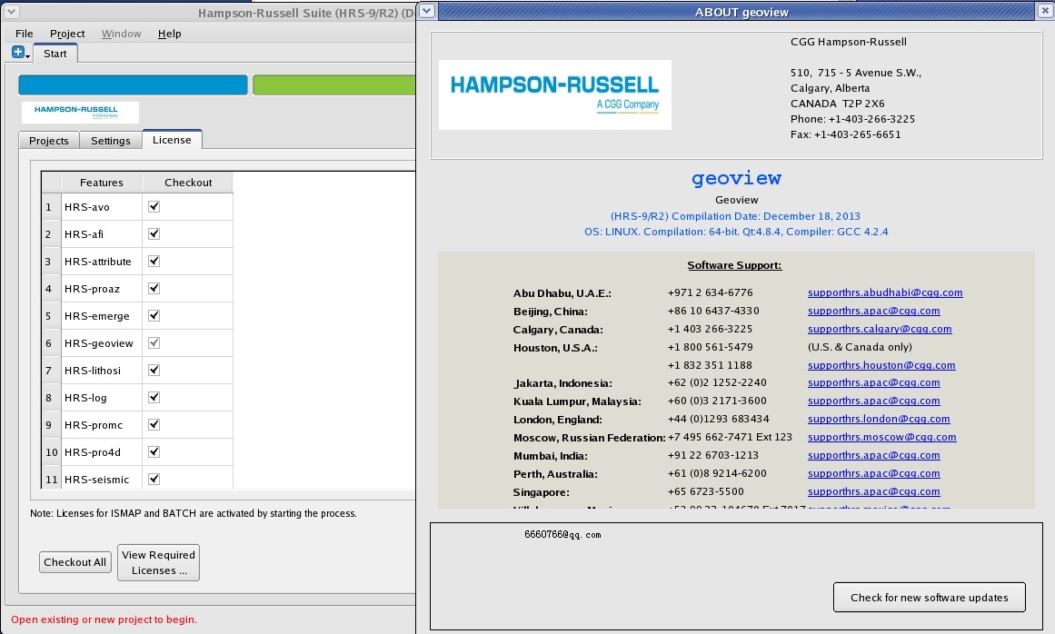Open the Hampson-Russell Suite window menu arrow
The height and width of the screenshot is (634, 1055).
(x=12, y=12)
